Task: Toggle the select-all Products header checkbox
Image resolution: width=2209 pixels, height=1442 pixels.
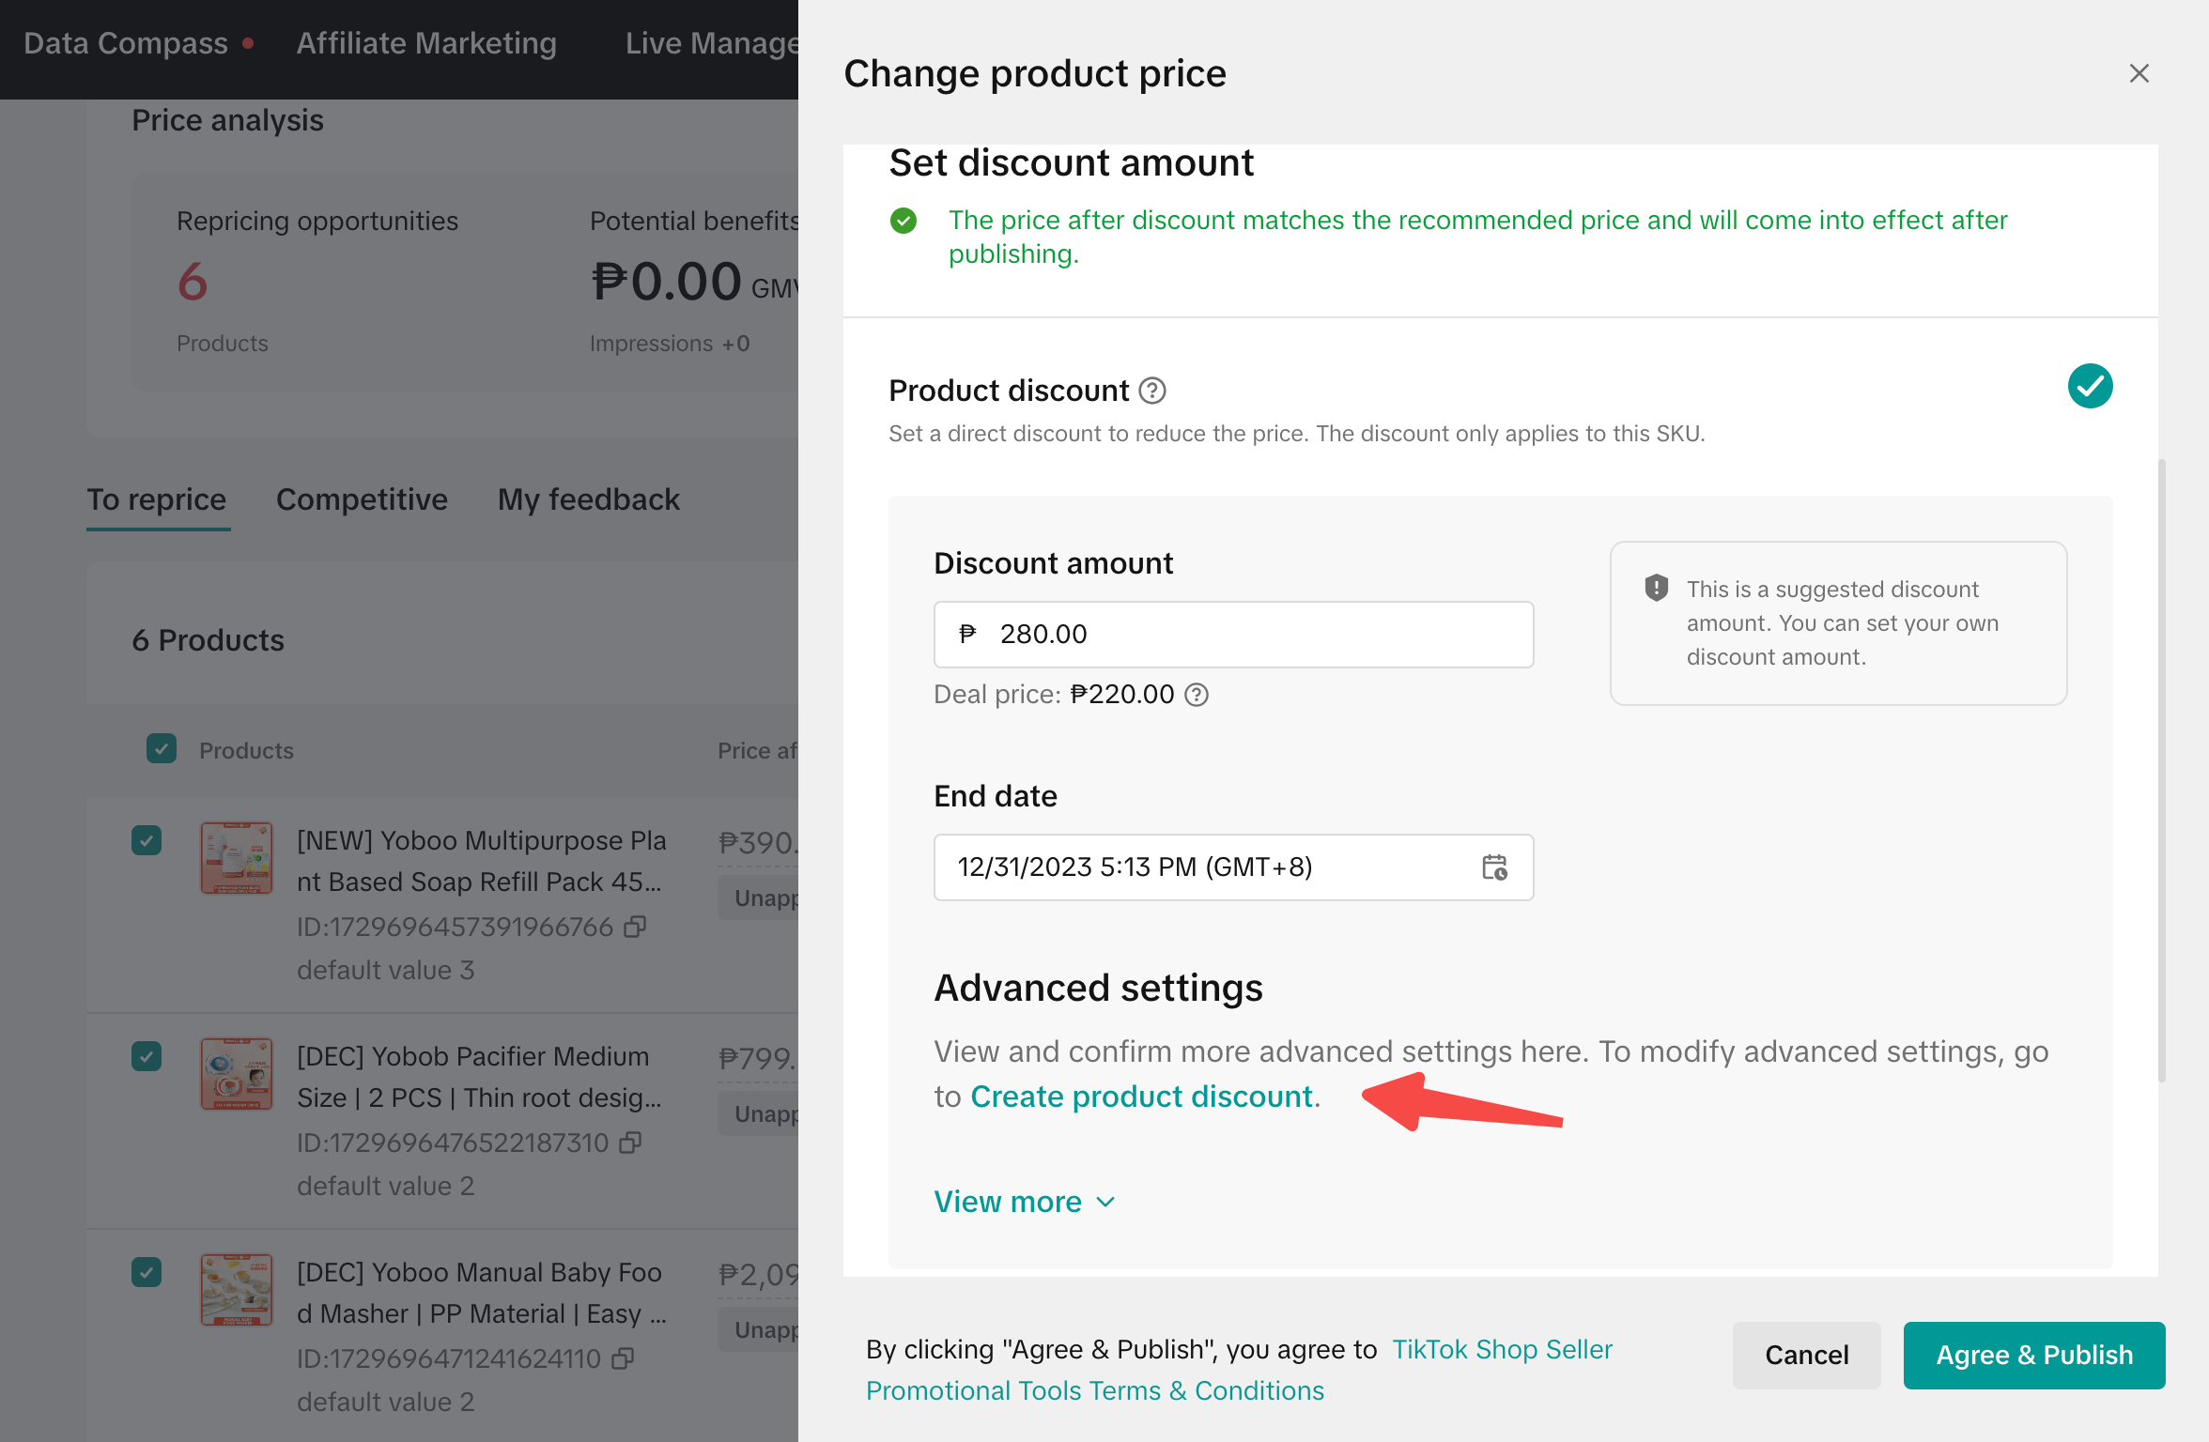Action: click(162, 749)
